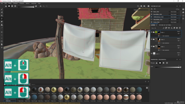Select the Smudge tool in the left toolbar
185x104 pixels.
2,22
